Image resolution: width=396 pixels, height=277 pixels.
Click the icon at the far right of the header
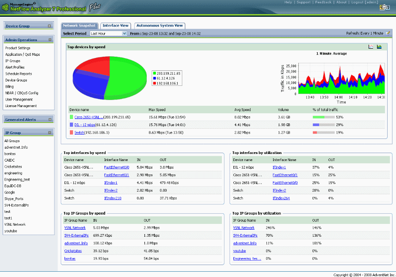click(x=385, y=8)
